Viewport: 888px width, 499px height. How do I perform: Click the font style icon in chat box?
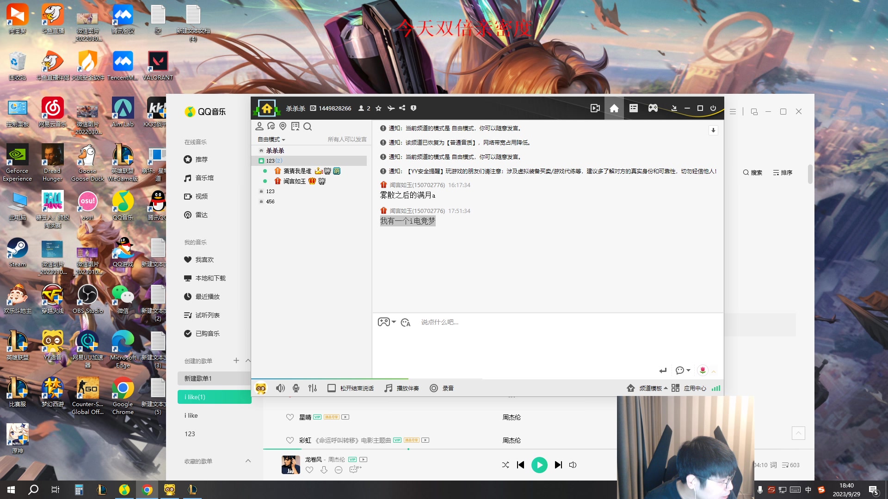click(406, 323)
